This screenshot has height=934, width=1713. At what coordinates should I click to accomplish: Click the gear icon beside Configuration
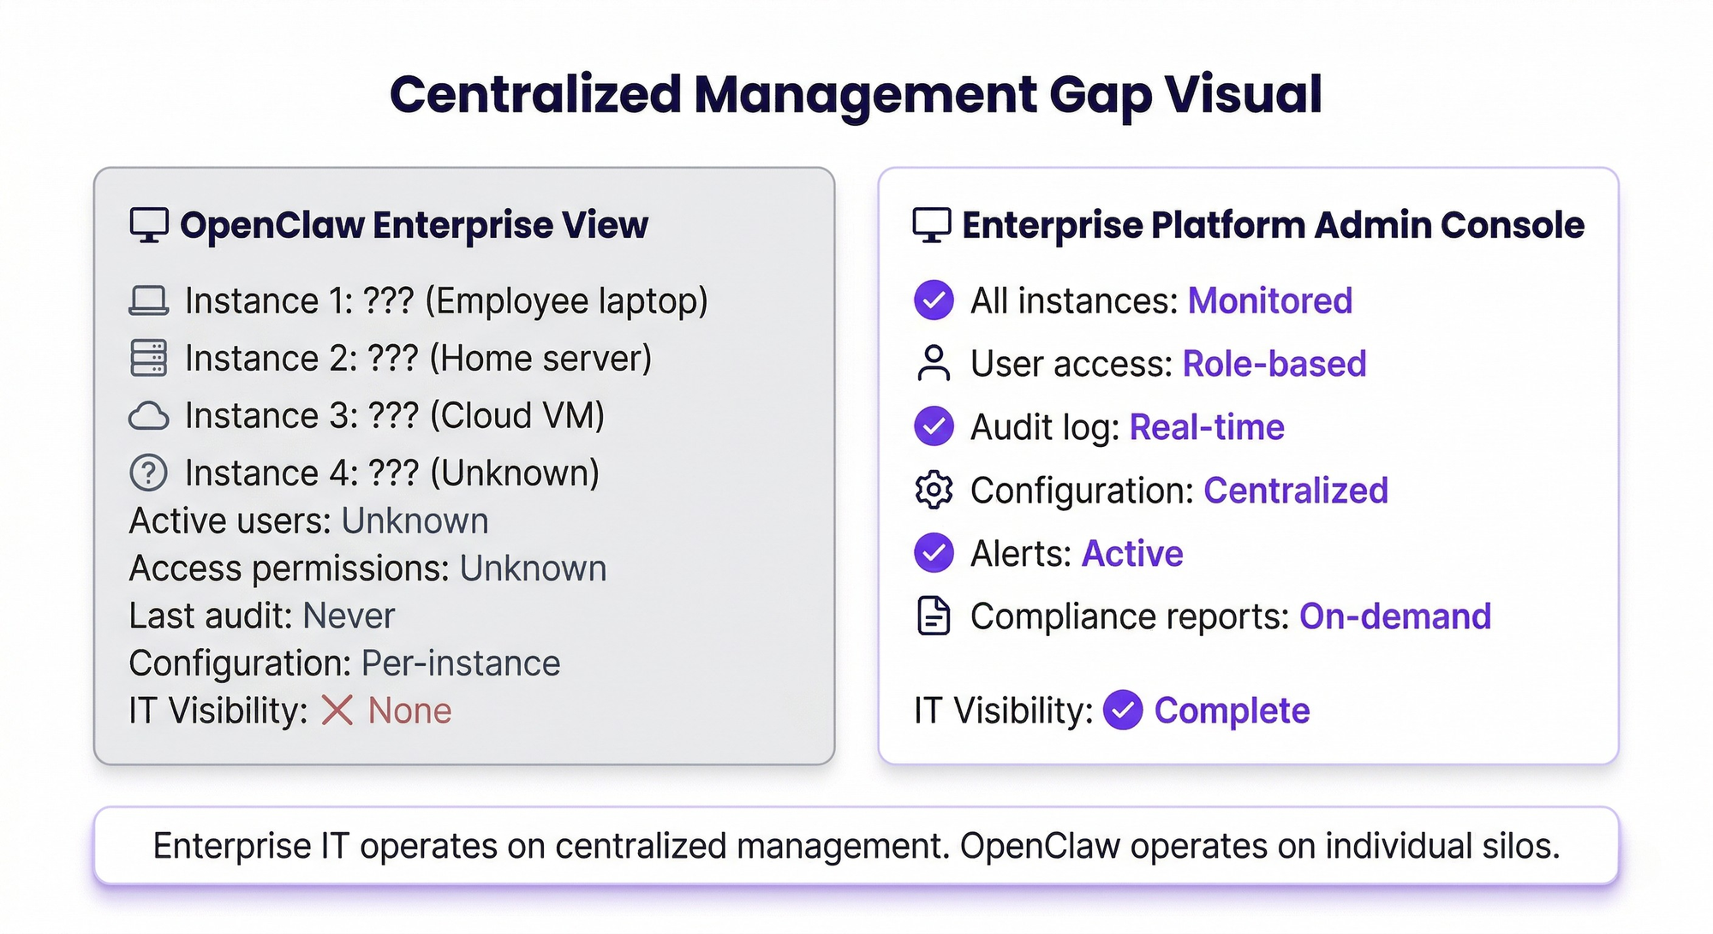[x=934, y=490]
